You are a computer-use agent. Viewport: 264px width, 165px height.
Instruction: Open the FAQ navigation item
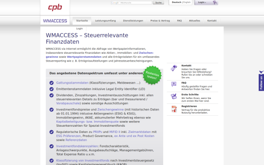pyautogui.click(x=180, y=21)
